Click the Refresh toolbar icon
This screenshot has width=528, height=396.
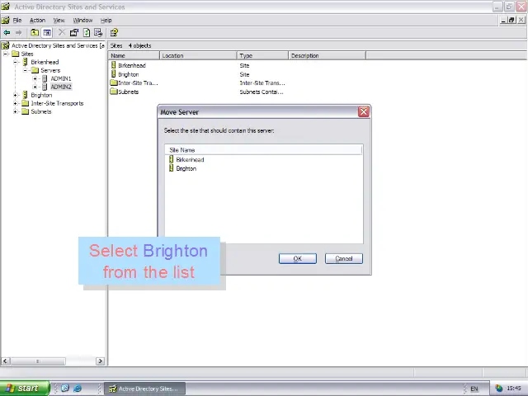click(x=87, y=33)
